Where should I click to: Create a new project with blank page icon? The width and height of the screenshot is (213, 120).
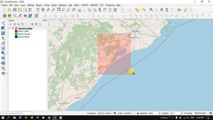(x=4, y=10)
